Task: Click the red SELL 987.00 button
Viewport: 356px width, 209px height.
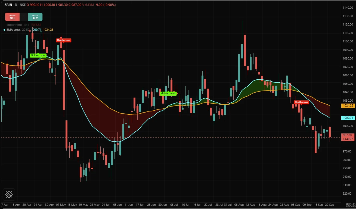Action: [x=12, y=17]
